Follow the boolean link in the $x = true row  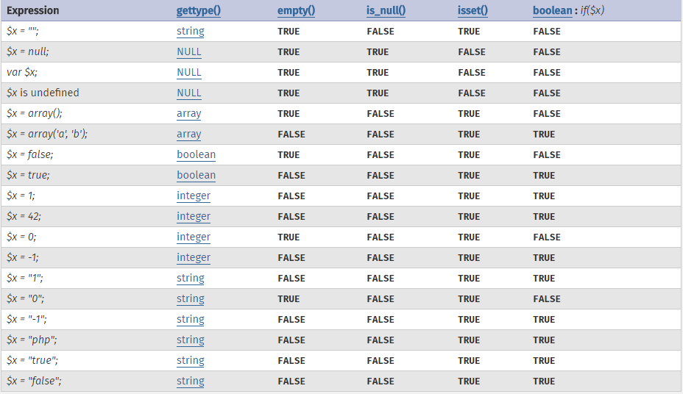click(x=196, y=176)
